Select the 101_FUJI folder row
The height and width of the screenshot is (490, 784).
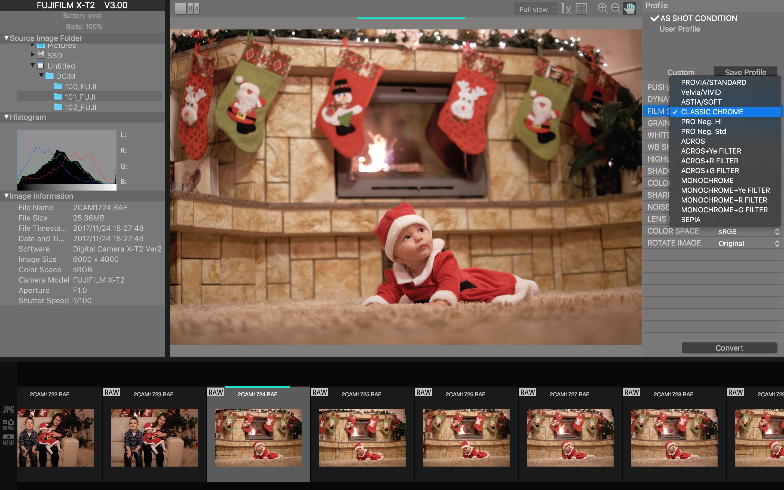(x=90, y=97)
